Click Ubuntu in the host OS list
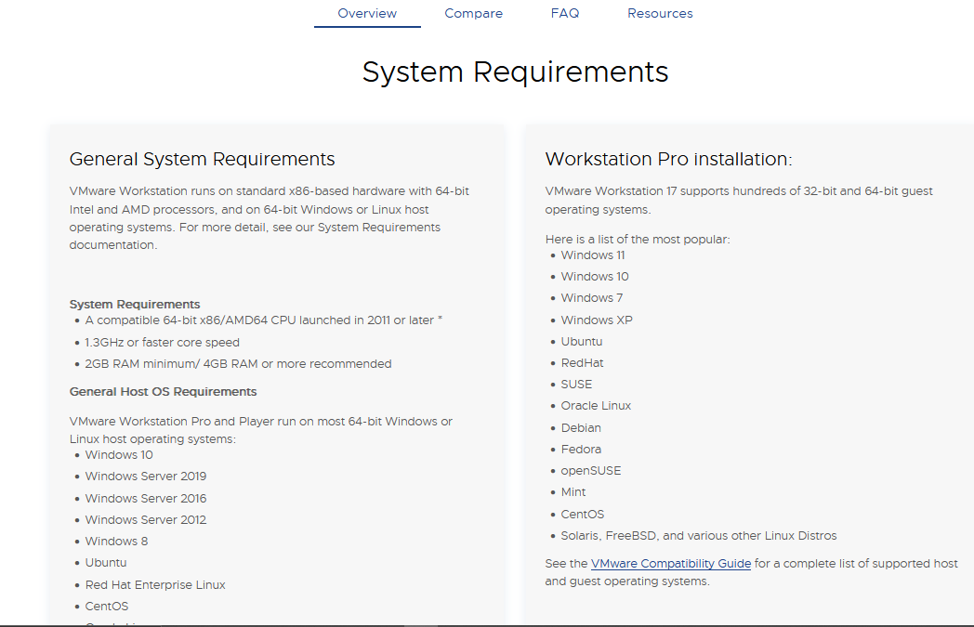 click(x=106, y=562)
